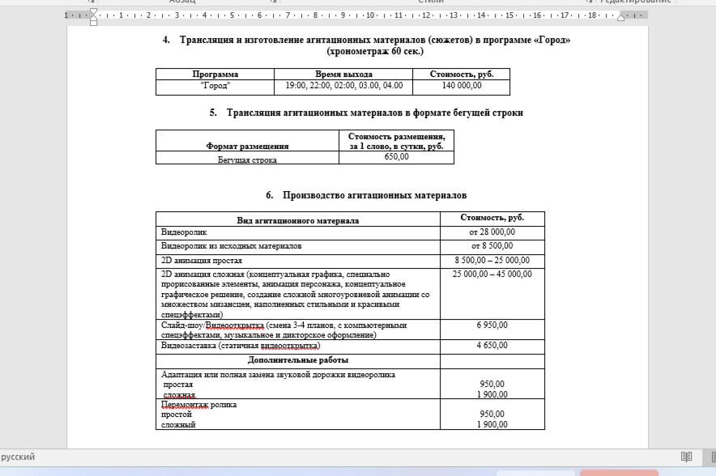Click the '650,00' price cell
Viewport: 716px width, 476px height.
pyautogui.click(x=396, y=157)
